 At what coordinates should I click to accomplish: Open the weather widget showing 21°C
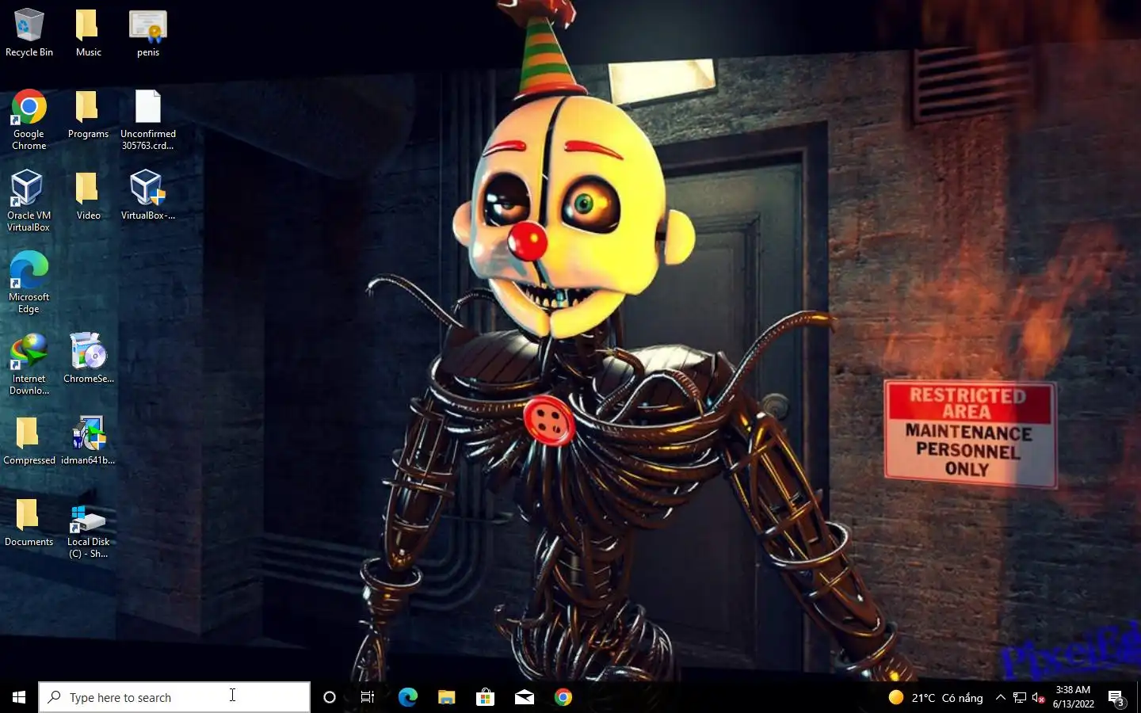point(936,697)
